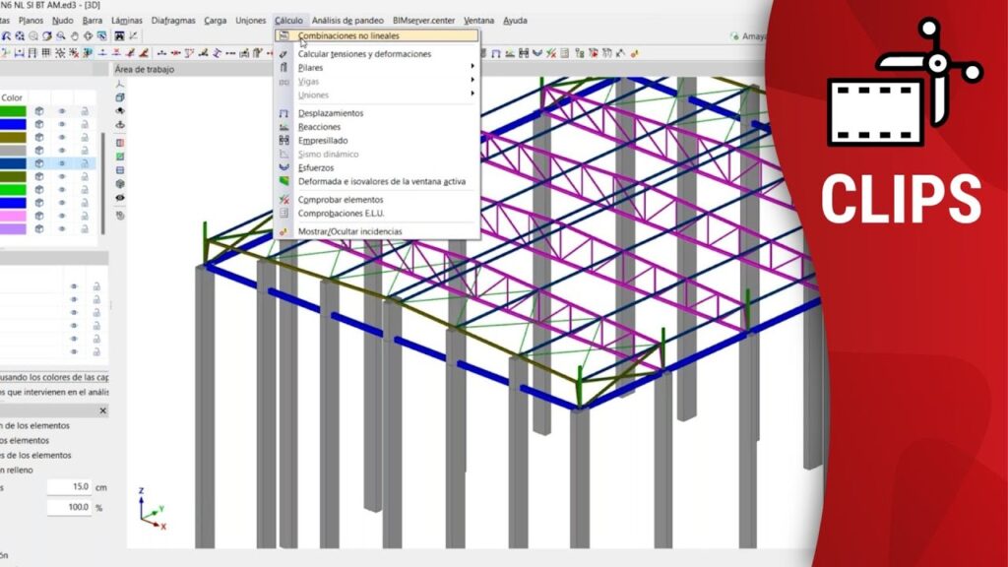Select Combinaciones no lineales menu entry
Screen dimensions: 1008x567
(x=348, y=35)
